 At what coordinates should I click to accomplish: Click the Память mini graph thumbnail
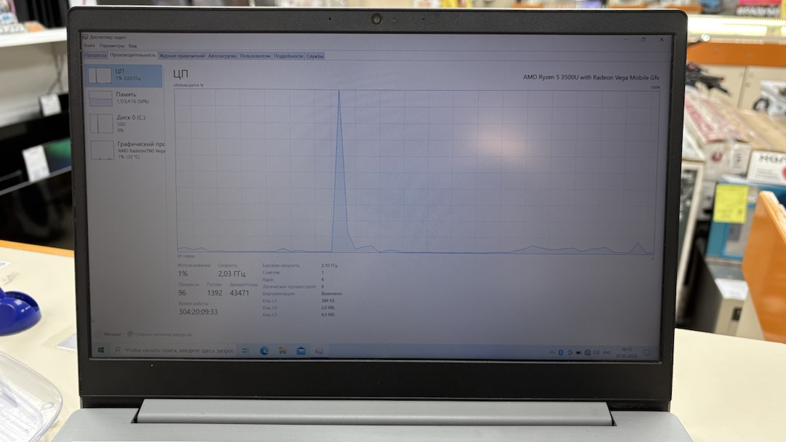point(100,99)
